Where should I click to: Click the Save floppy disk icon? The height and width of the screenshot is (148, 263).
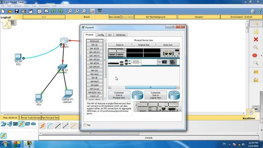(x=17, y=11)
